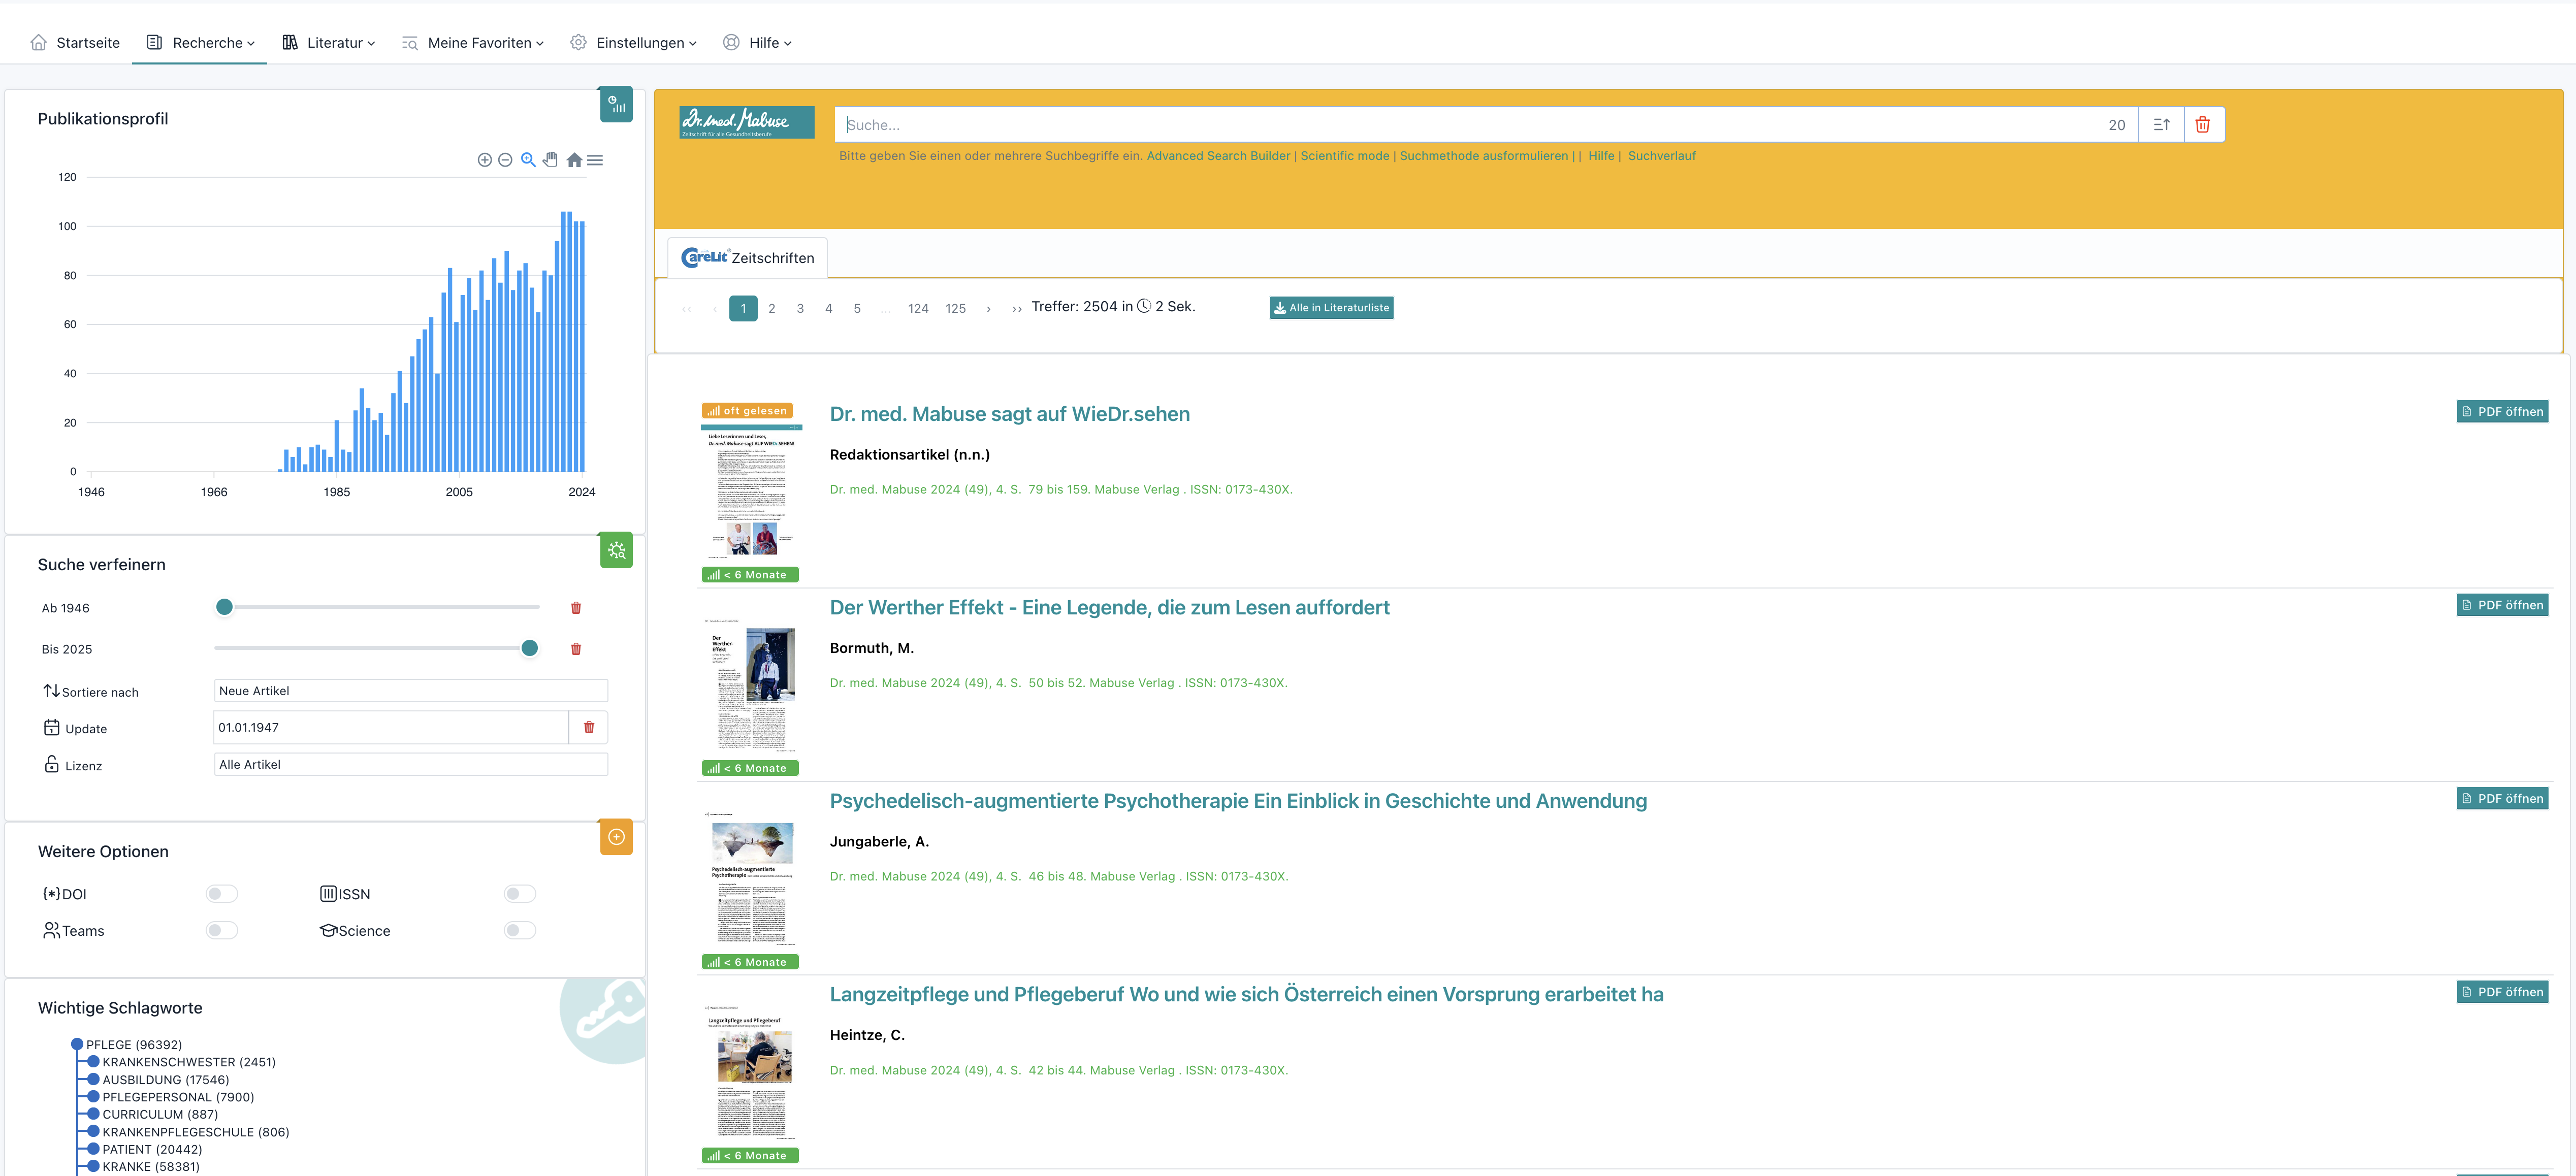Click Alle in Literaturliste button
Viewport: 2576px width, 1176px height.
coord(1331,308)
